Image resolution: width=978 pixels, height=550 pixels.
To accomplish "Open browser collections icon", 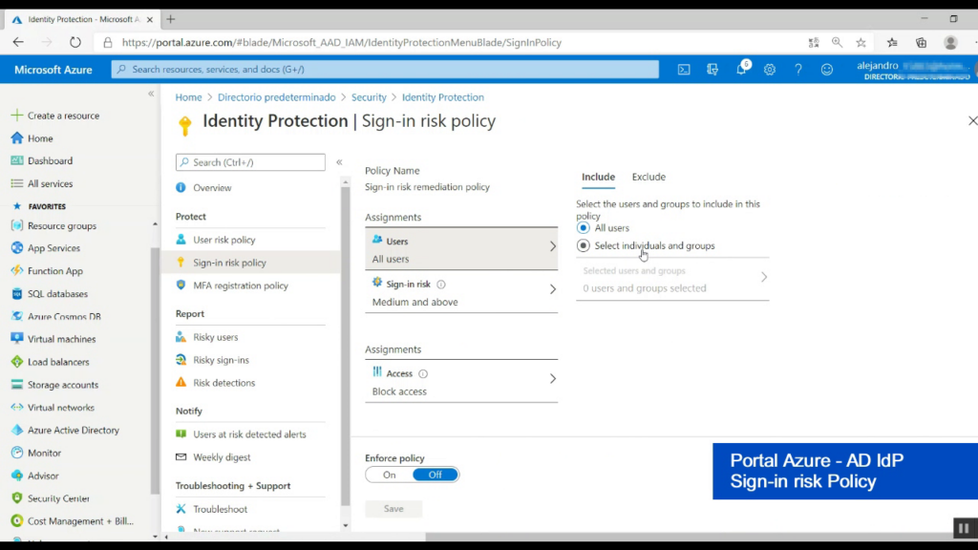I will [922, 42].
